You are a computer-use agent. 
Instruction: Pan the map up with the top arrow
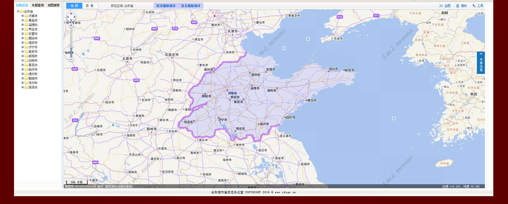[x=71, y=14]
